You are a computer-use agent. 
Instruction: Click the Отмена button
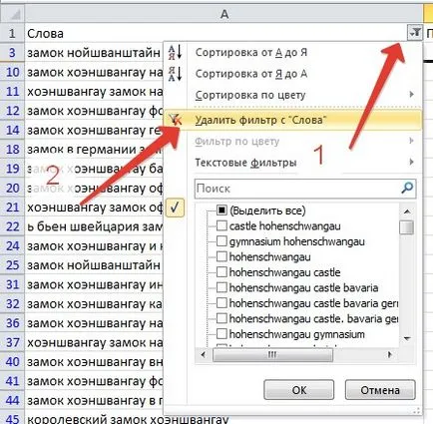tap(380, 390)
